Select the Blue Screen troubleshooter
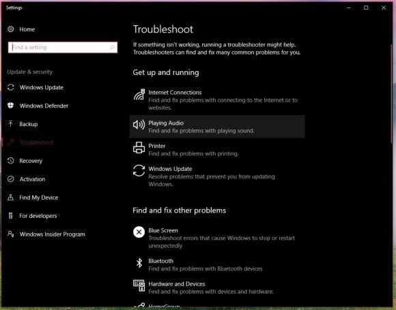Screen dimensions: 396x310 point(217,238)
